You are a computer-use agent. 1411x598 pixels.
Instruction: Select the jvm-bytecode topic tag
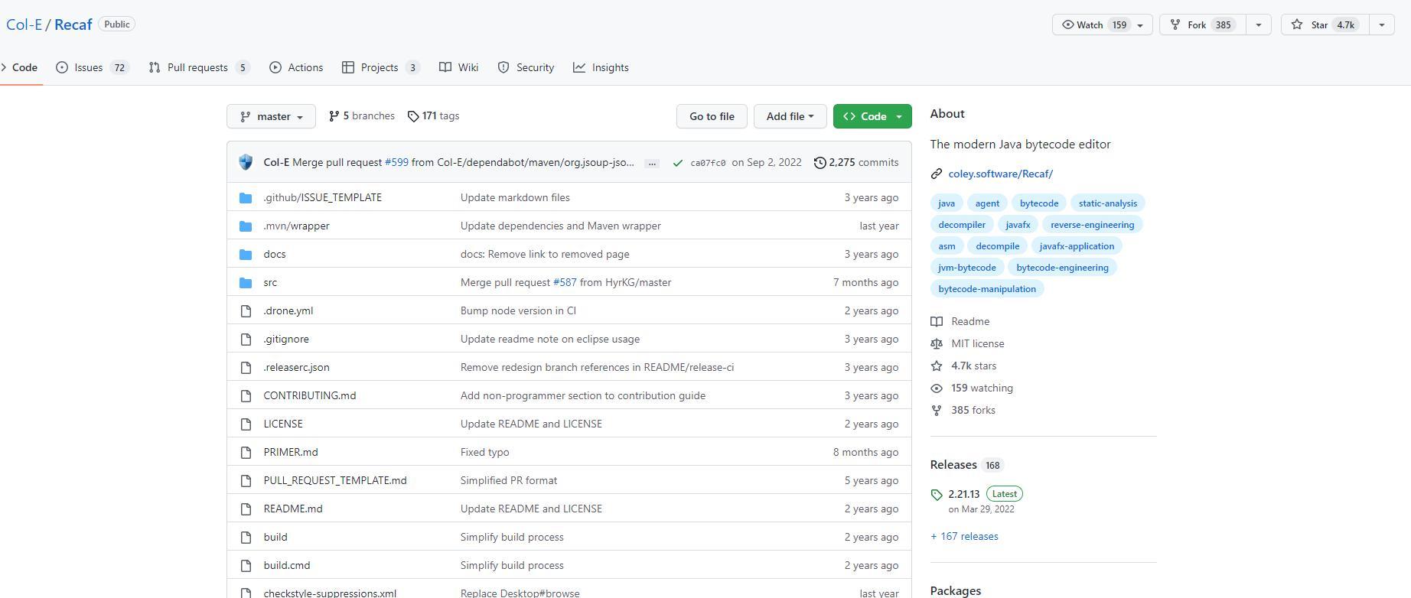click(x=966, y=268)
